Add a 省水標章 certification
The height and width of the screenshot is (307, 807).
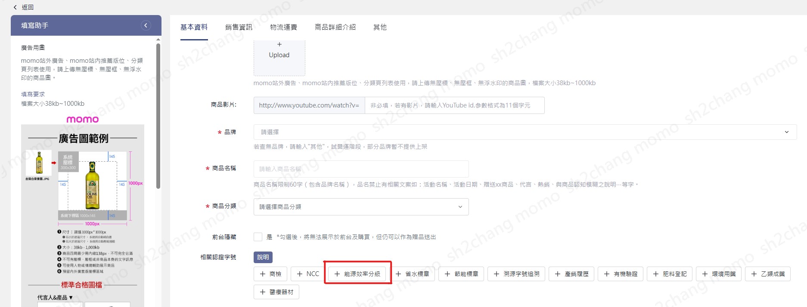[x=412, y=274]
